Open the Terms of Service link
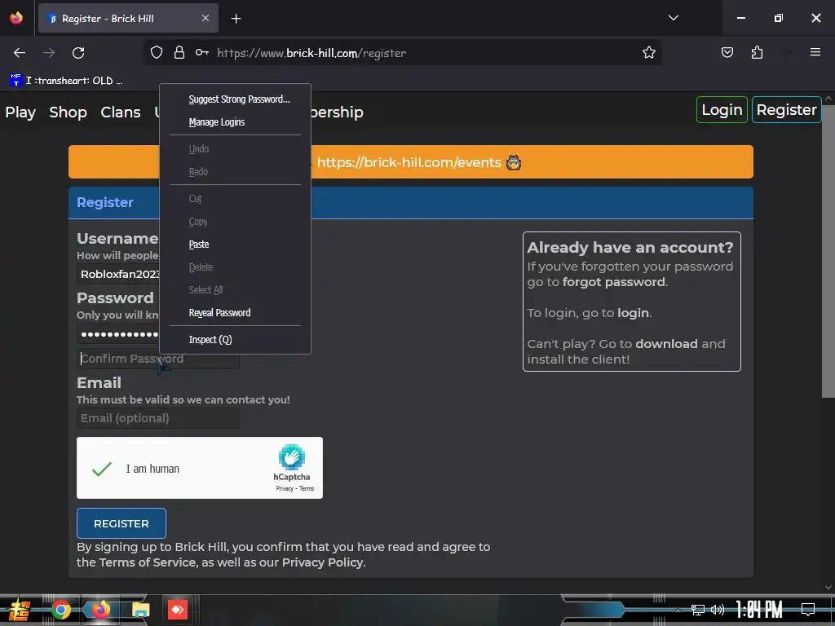The width and height of the screenshot is (835, 626). coord(148,562)
